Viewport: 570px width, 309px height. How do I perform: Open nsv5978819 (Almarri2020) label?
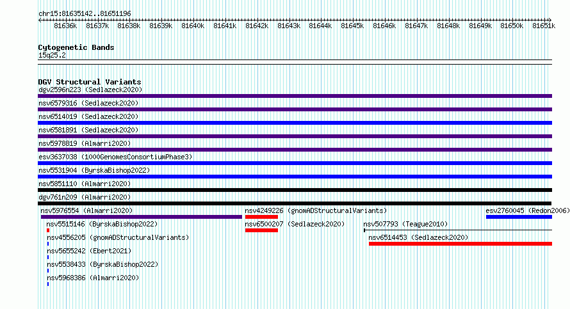tap(85, 143)
